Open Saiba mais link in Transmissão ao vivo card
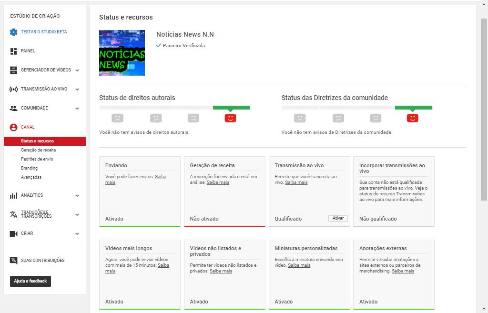Viewport: 488px width, 313px height. click(296, 182)
